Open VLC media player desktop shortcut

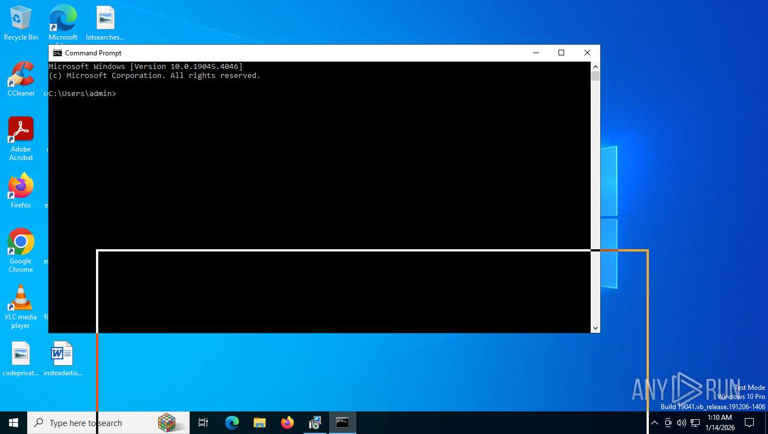(21, 307)
